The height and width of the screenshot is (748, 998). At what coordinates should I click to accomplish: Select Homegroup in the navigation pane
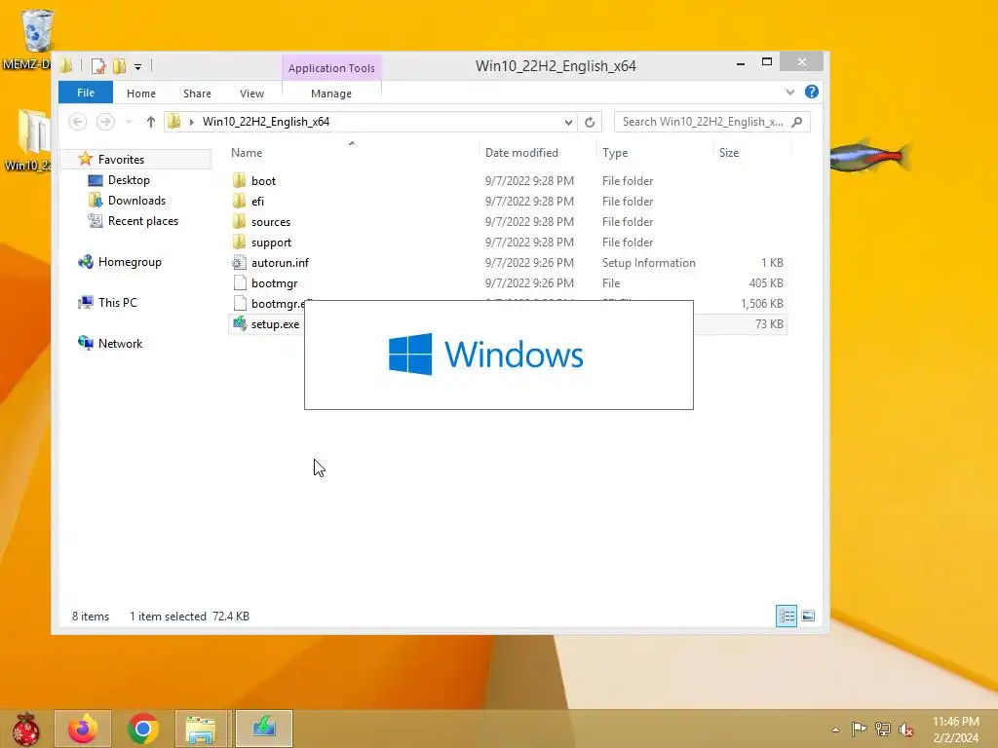pos(130,261)
